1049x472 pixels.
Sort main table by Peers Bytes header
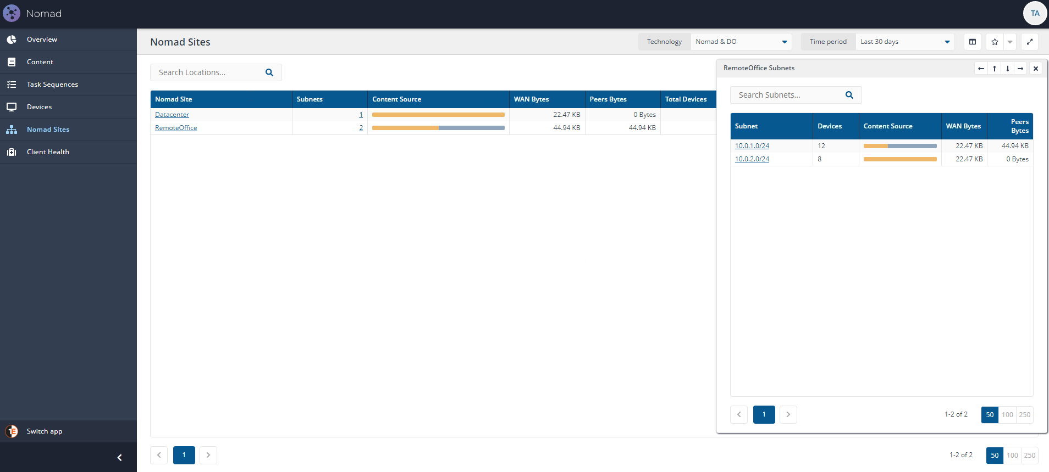(x=622, y=99)
